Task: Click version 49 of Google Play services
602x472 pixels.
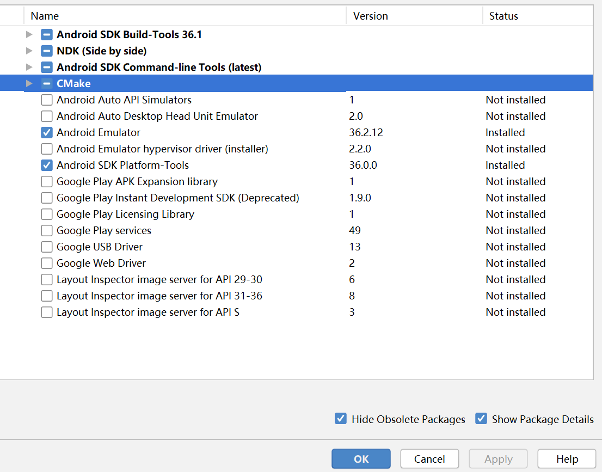Action: click(x=355, y=230)
